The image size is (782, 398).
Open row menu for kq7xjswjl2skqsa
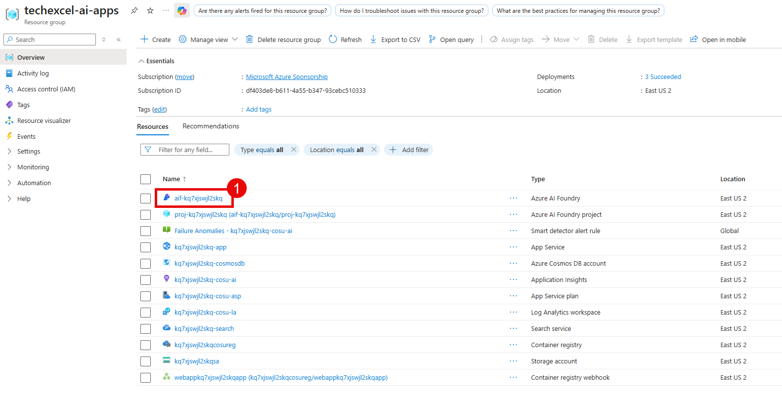514,361
